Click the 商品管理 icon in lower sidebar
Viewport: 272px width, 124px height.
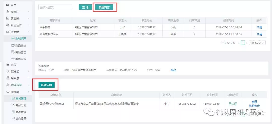[x=13, y=112]
